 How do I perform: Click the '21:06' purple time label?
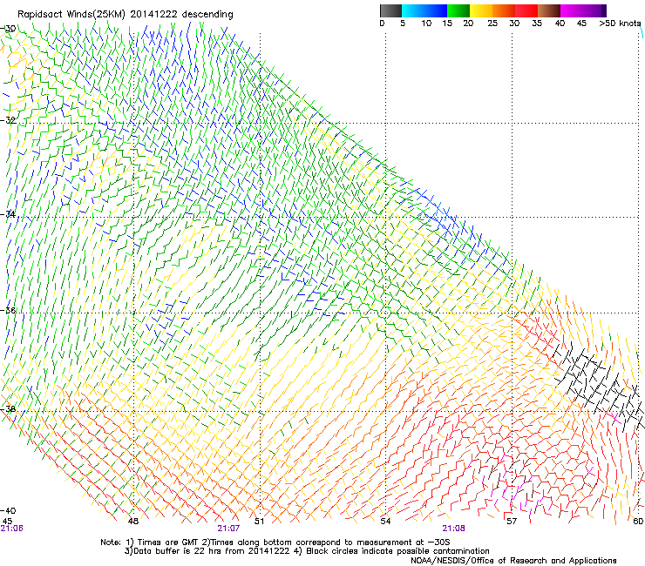coord(11,529)
